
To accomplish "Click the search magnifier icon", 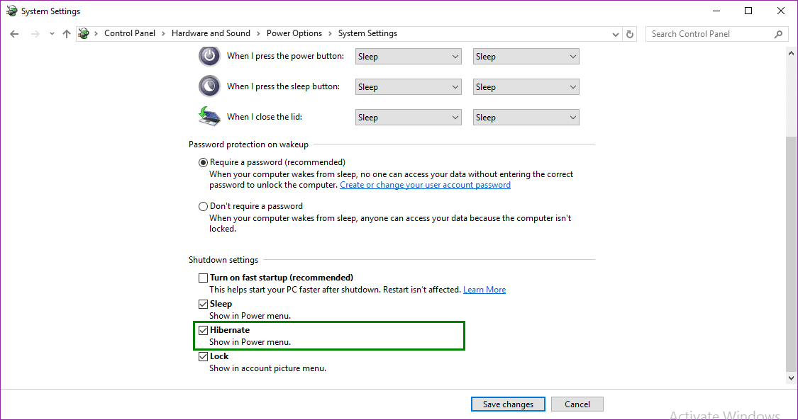I will click(778, 34).
